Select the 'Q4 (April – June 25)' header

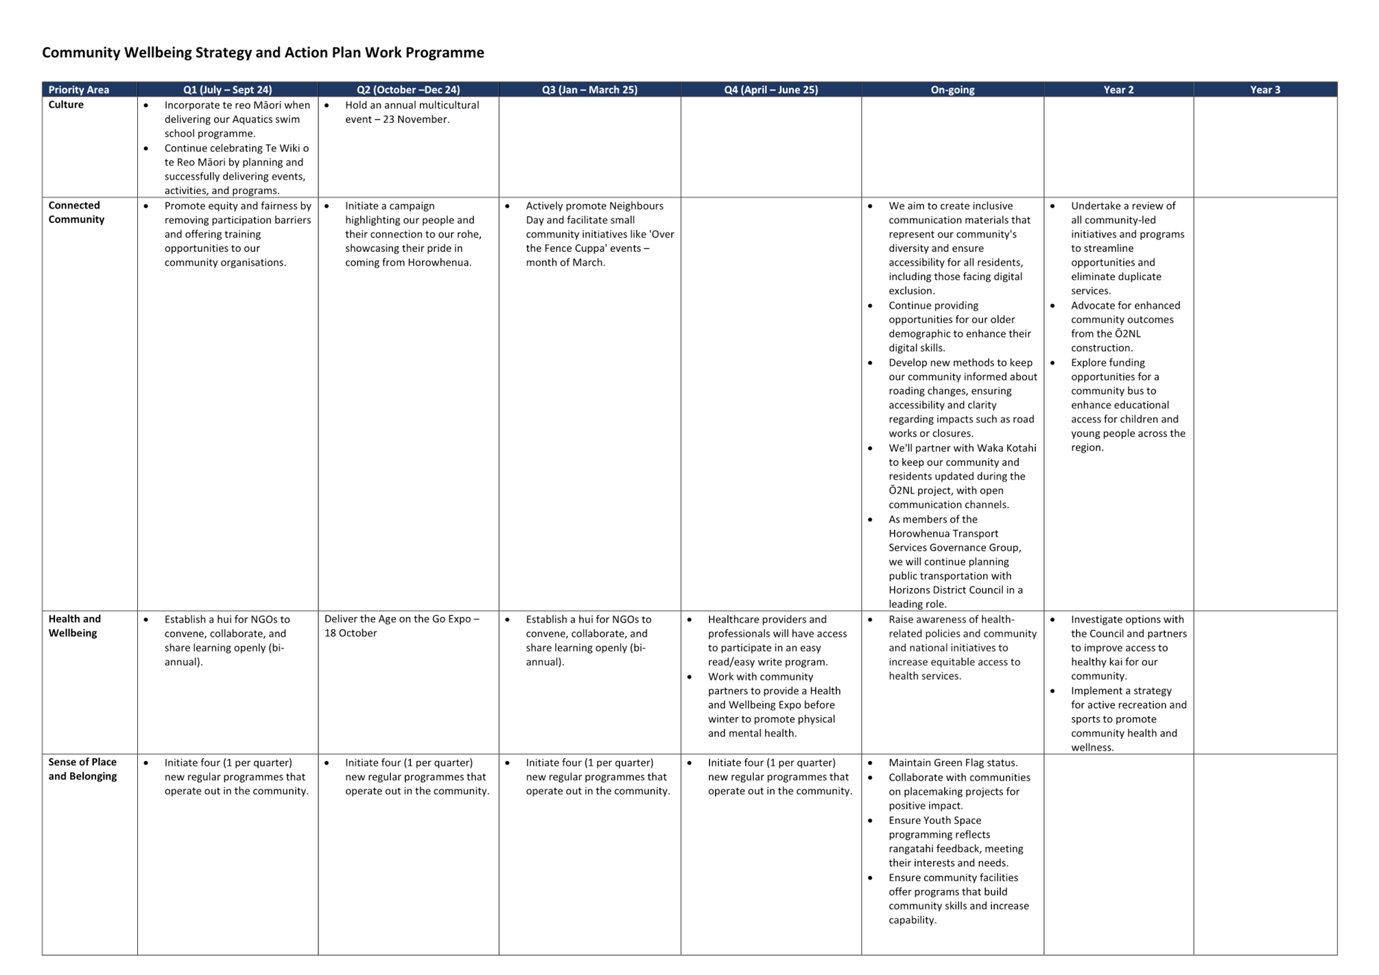pos(771,89)
